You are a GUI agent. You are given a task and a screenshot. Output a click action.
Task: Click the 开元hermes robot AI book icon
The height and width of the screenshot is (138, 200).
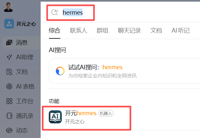(x=55, y=117)
